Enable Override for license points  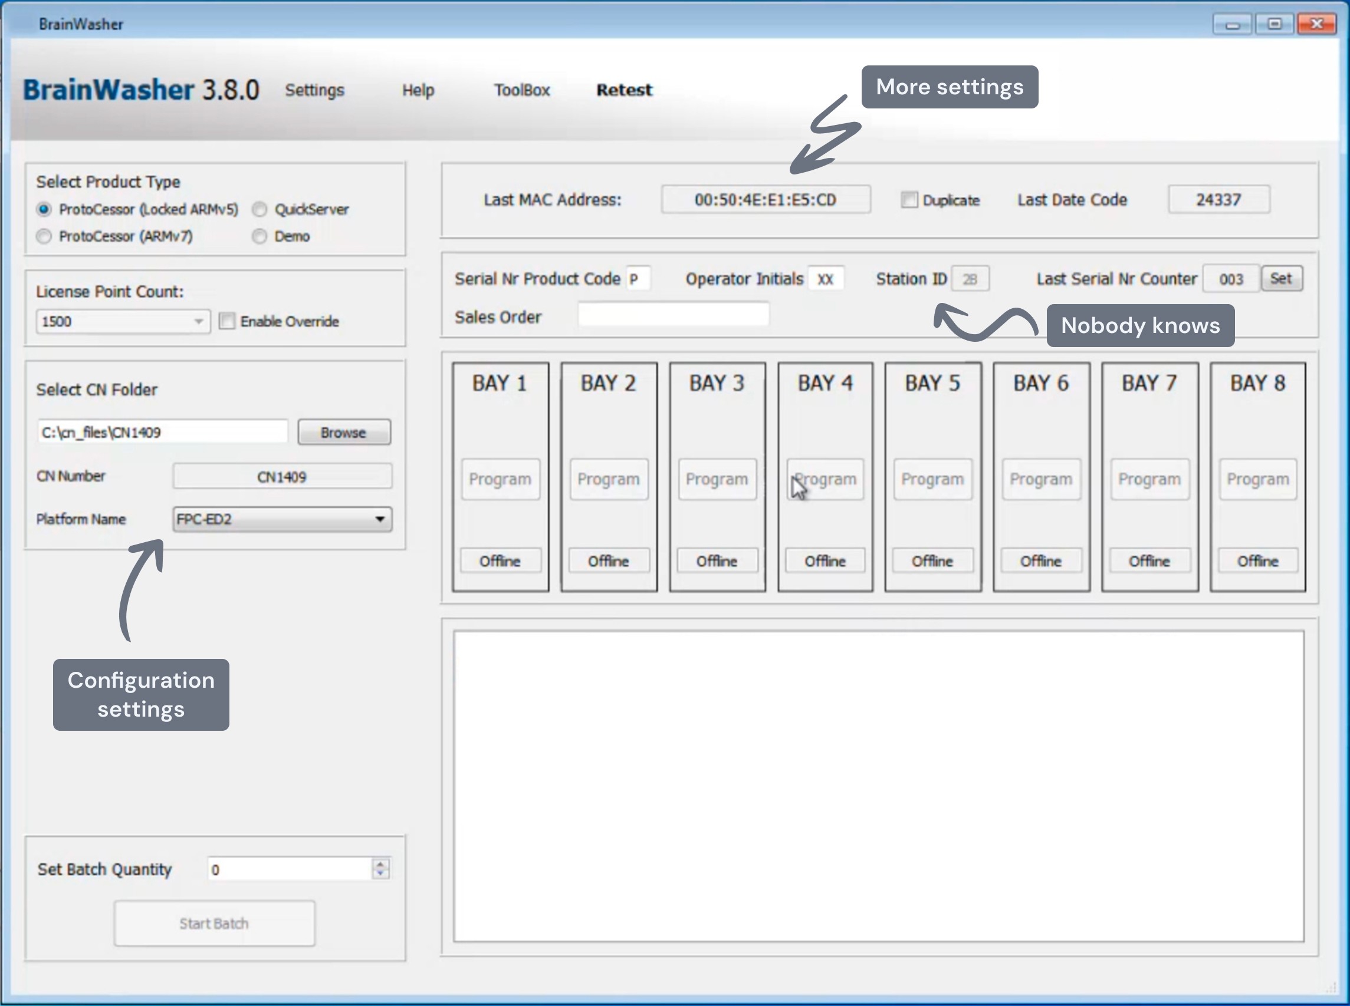point(226,321)
